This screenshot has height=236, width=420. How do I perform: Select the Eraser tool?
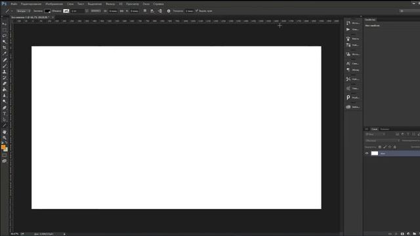[5, 83]
